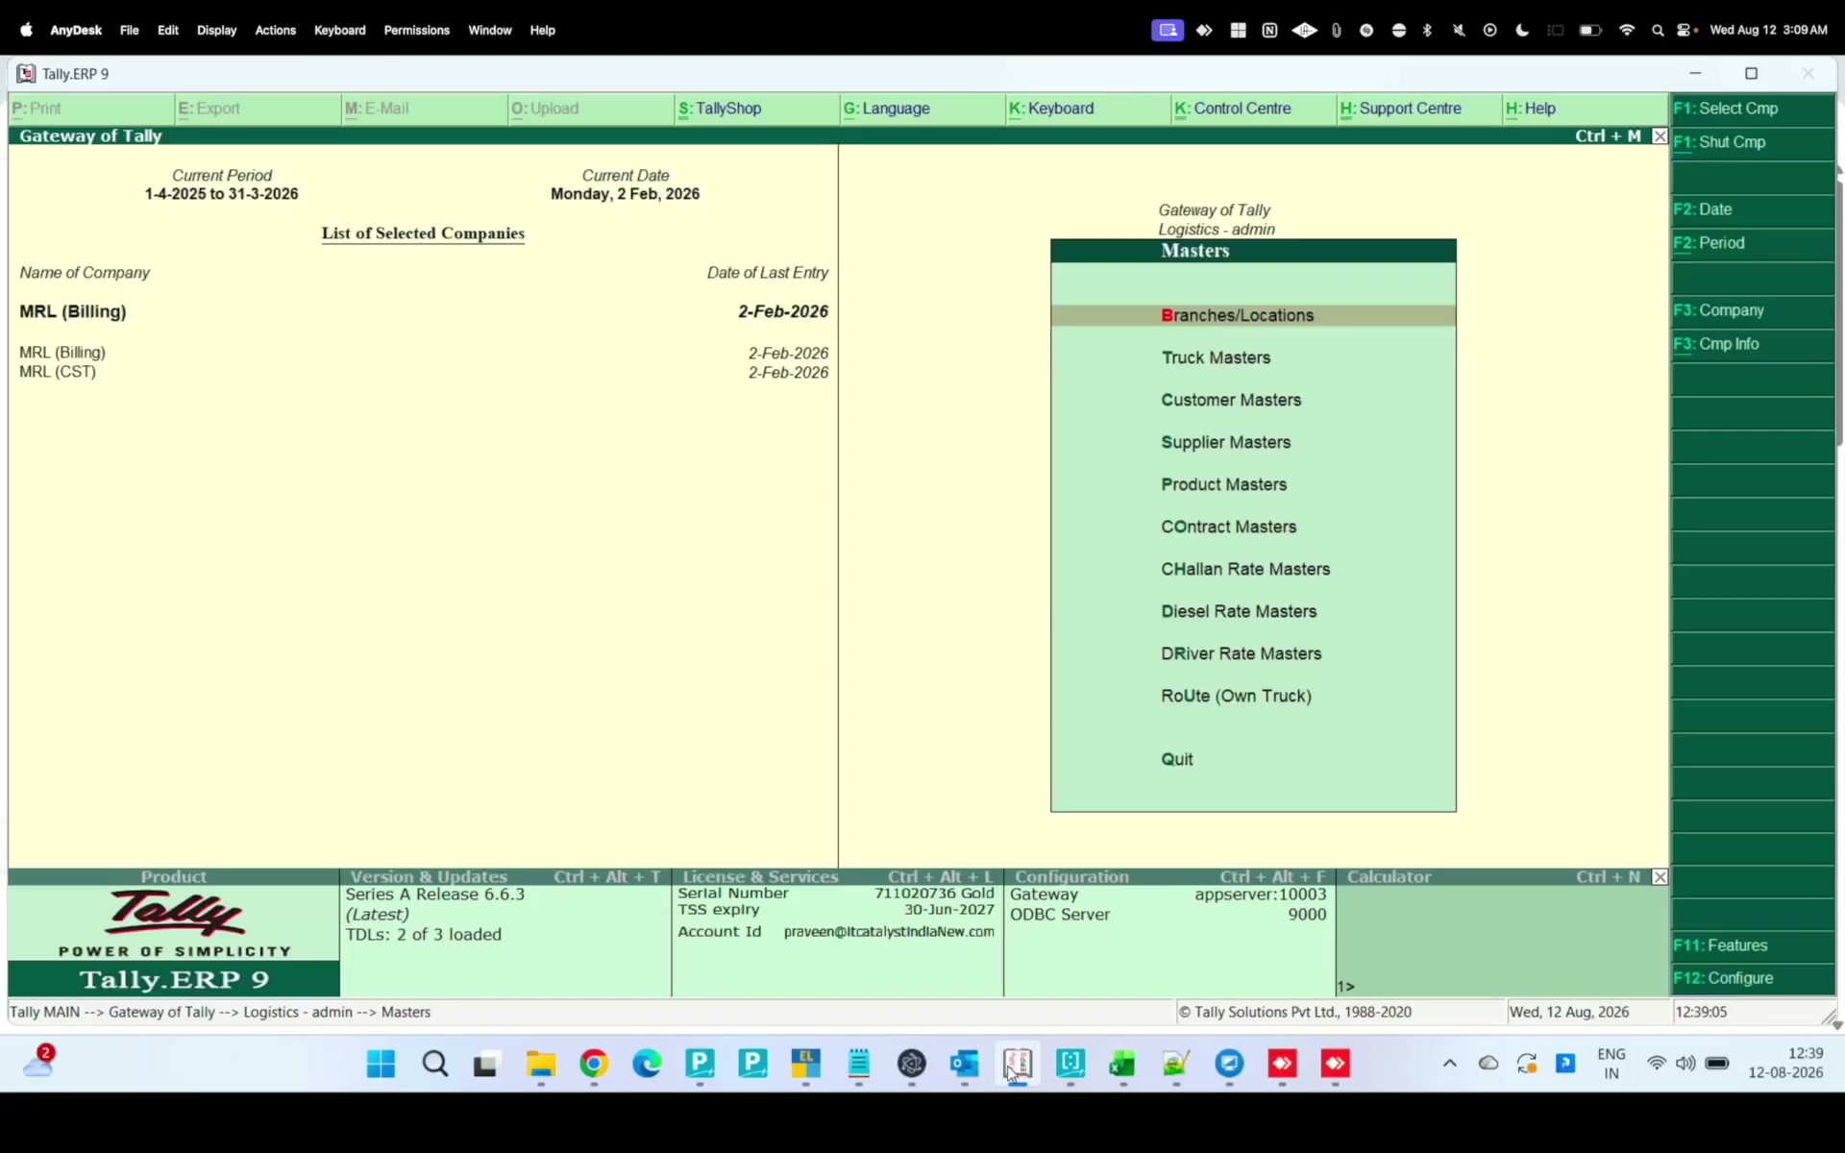Open Truck Masters
This screenshot has height=1153, width=1845.
pyautogui.click(x=1216, y=357)
